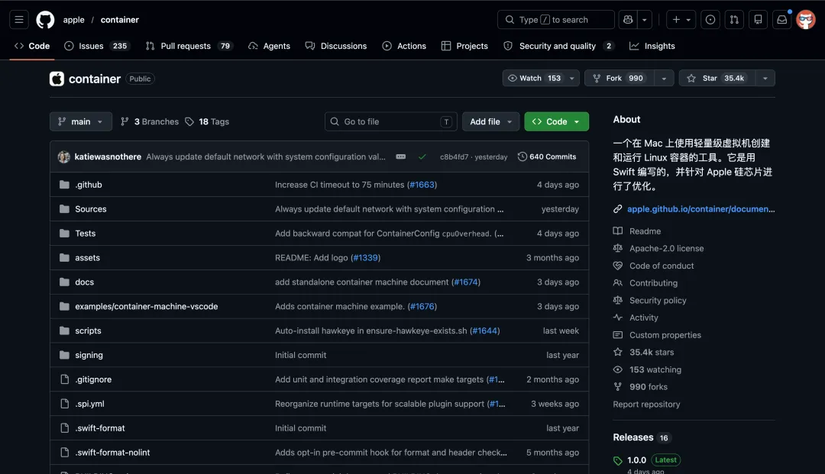Image resolution: width=825 pixels, height=474 pixels.
Task: Click the 1.0.0 release tag icon
Action: pos(618,460)
